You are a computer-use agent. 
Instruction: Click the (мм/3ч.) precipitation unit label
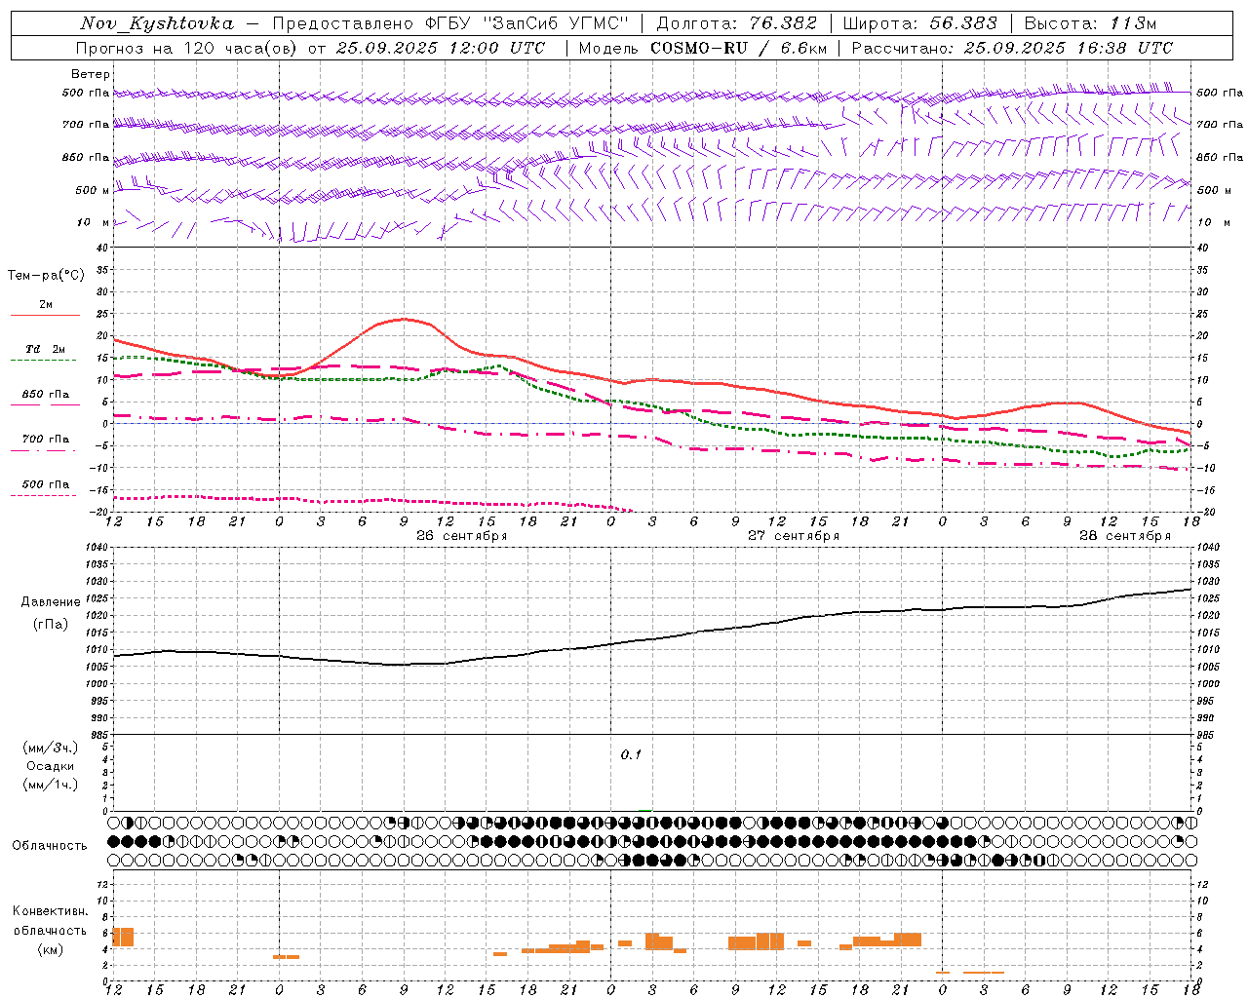coord(51,748)
